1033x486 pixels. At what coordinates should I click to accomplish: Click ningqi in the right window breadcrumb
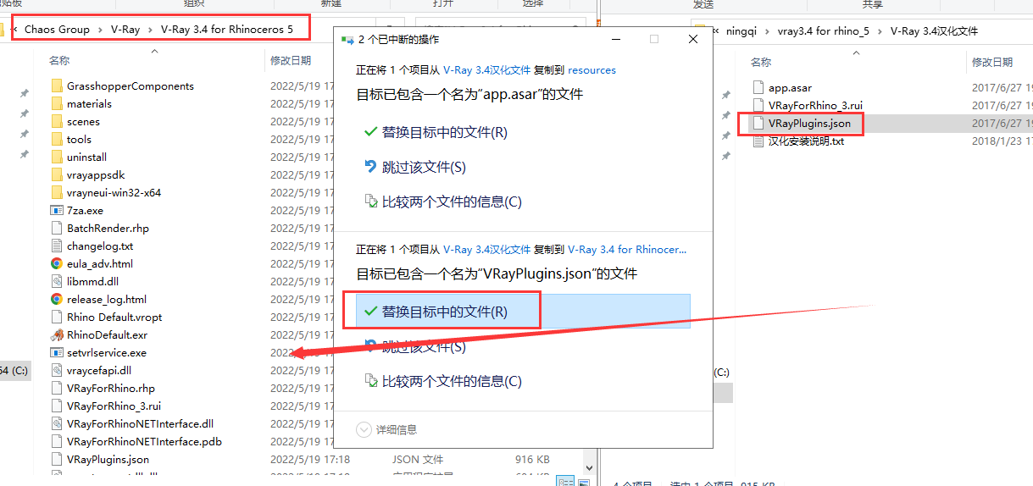(742, 30)
